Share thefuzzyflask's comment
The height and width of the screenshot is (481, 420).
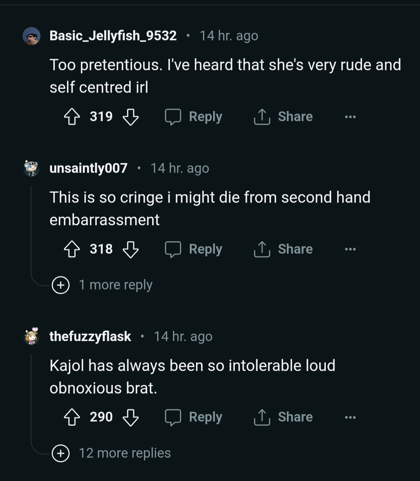(x=283, y=417)
